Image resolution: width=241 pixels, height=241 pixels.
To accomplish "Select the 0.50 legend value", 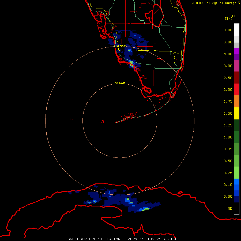I will pyautogui.click(x=228, y=161).
